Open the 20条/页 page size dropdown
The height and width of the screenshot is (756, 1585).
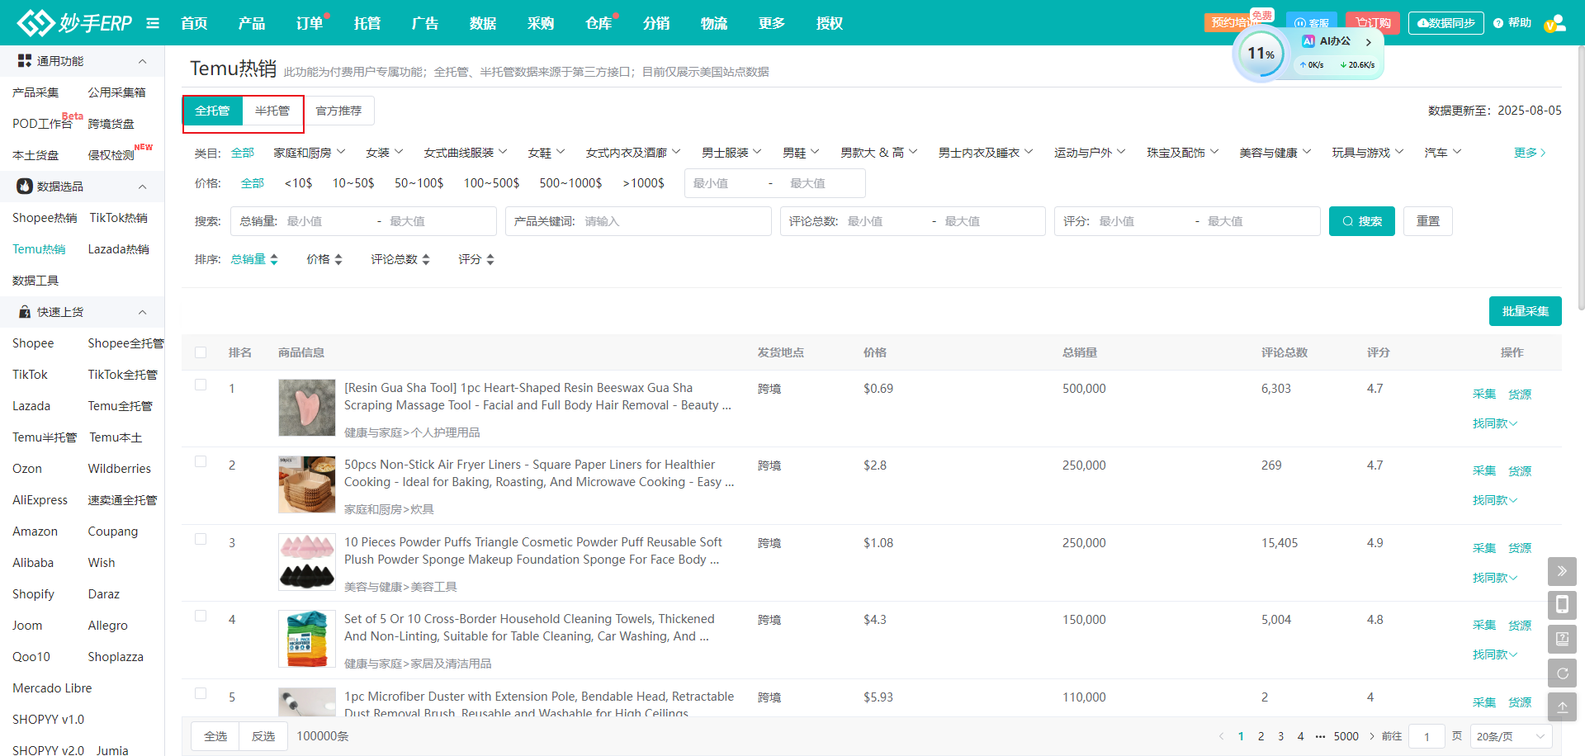[1511, 736]
